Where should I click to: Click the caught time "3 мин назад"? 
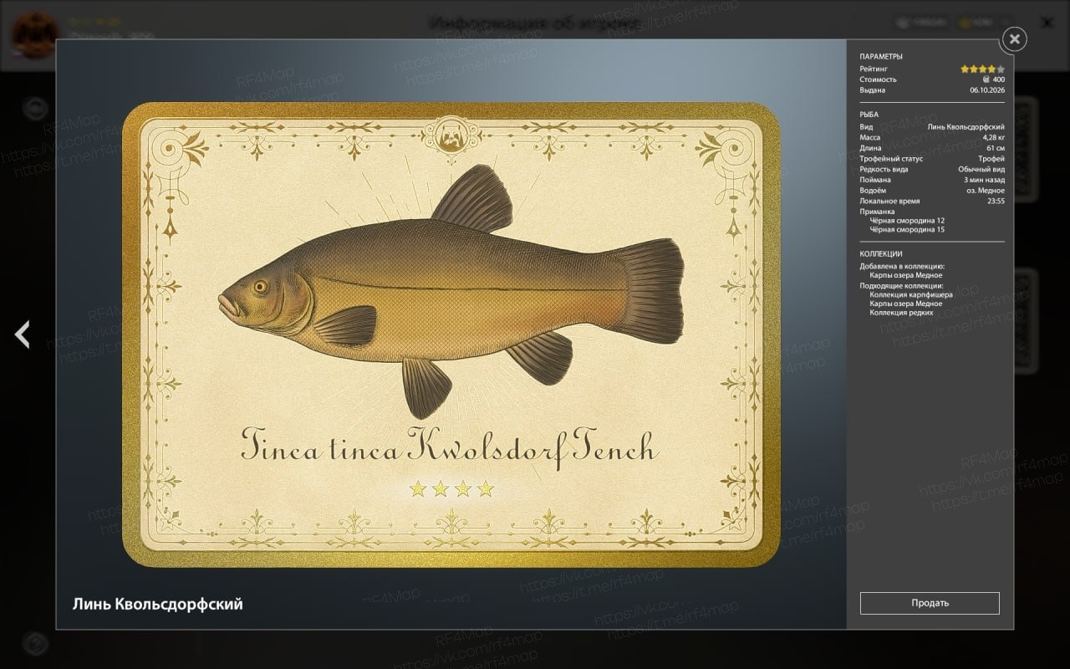click(x=984, y=180)
